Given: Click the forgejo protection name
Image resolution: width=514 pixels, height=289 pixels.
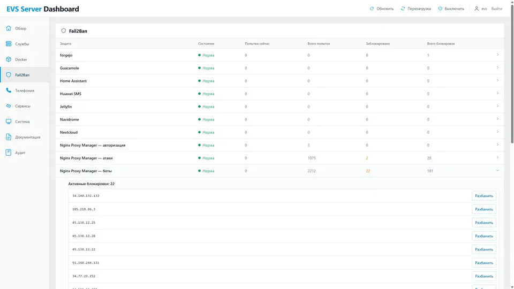Looking at the screenshot, I should pos(66,55).
